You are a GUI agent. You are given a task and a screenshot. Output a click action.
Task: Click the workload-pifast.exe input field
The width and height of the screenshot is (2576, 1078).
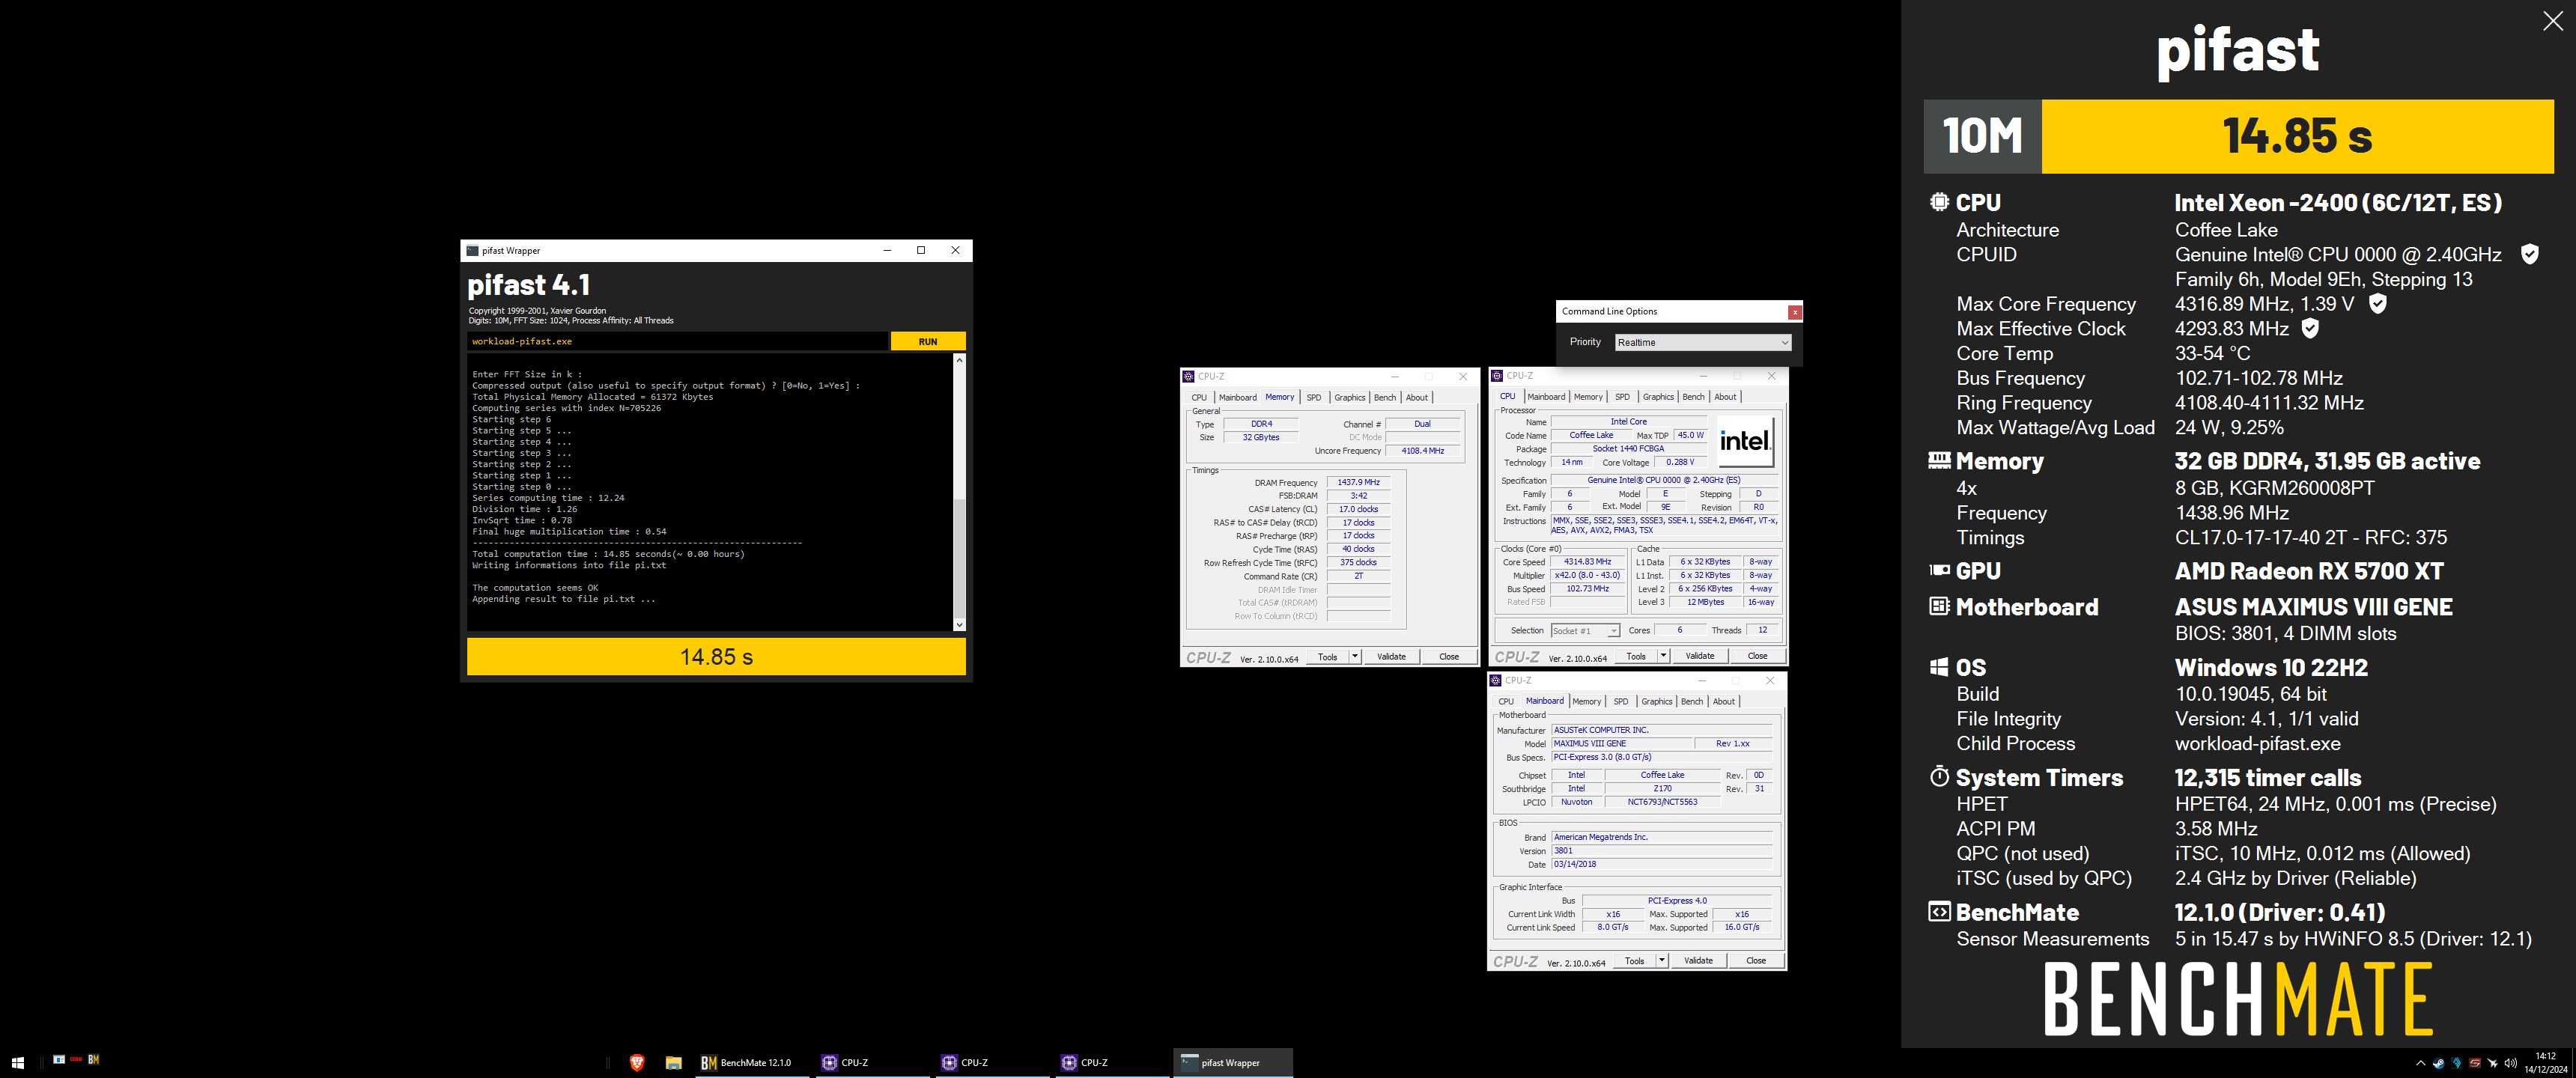click(x=677, y=341)
